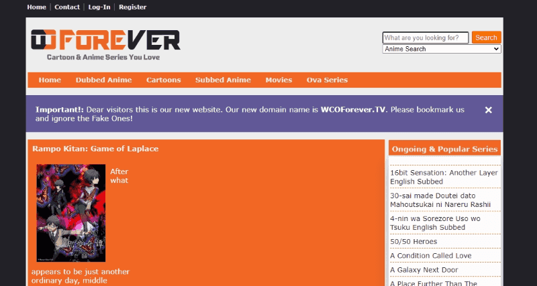
Task: Click the Rampo Kitan poster thumbnail
Action: (70, 213)
